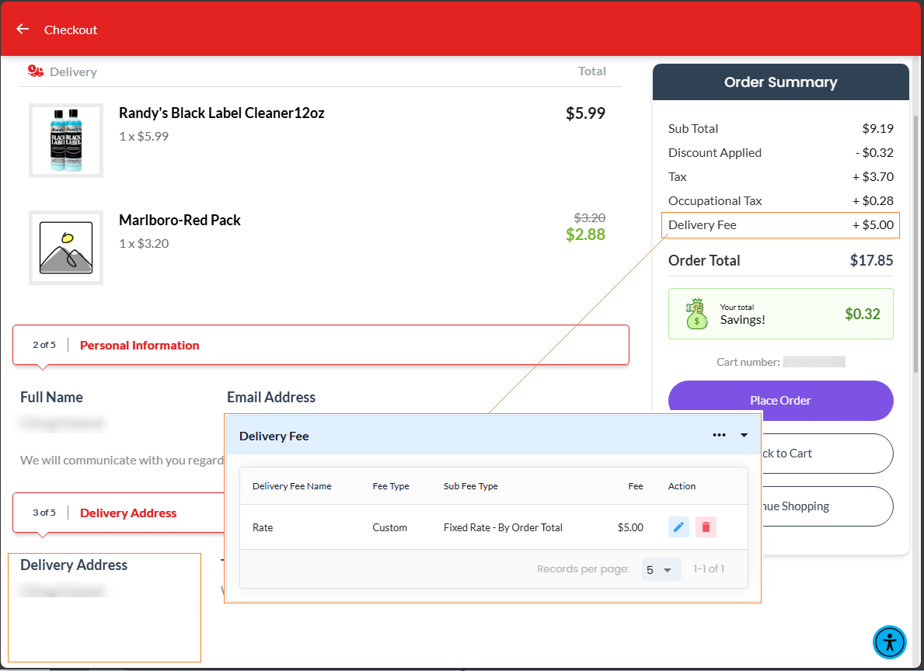Click the Occupational Tax value +$0.28
The image size is (924, 671).
(873, 201)
